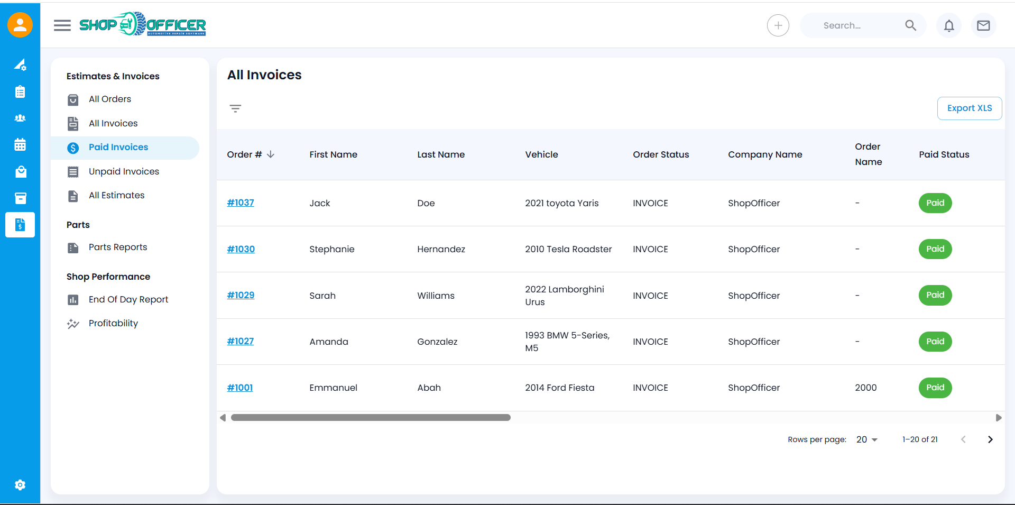Image resolution: width=1015 pixels, height=505 pixels.
Task: Click the plus add-new icon
Action: point(778,25)
